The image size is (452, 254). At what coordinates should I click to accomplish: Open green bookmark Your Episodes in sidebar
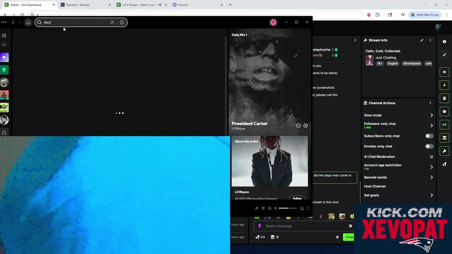[x=4, y=70]
